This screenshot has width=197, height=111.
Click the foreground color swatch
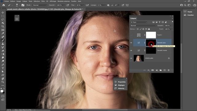2,91
